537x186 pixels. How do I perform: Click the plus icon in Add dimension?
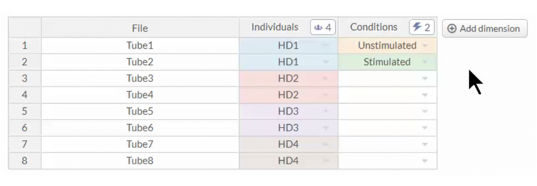point(452,29)
